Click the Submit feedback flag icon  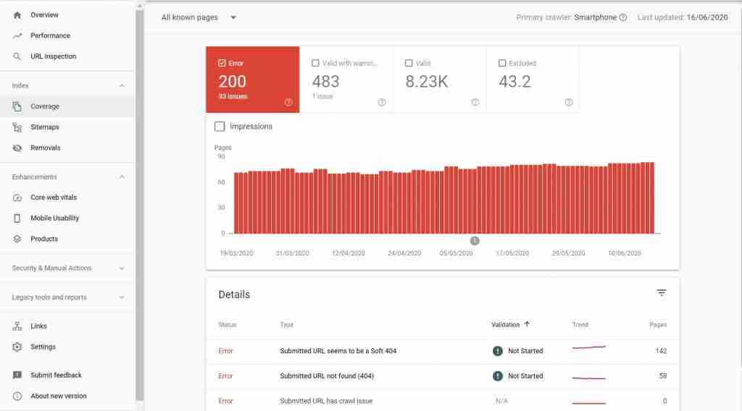[x=17, y=375]
